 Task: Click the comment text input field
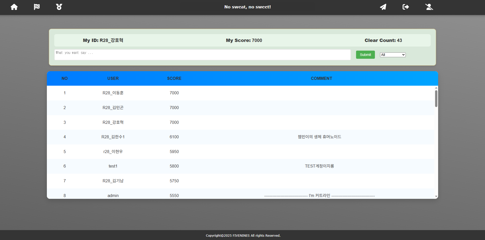[x=202, y=55]
